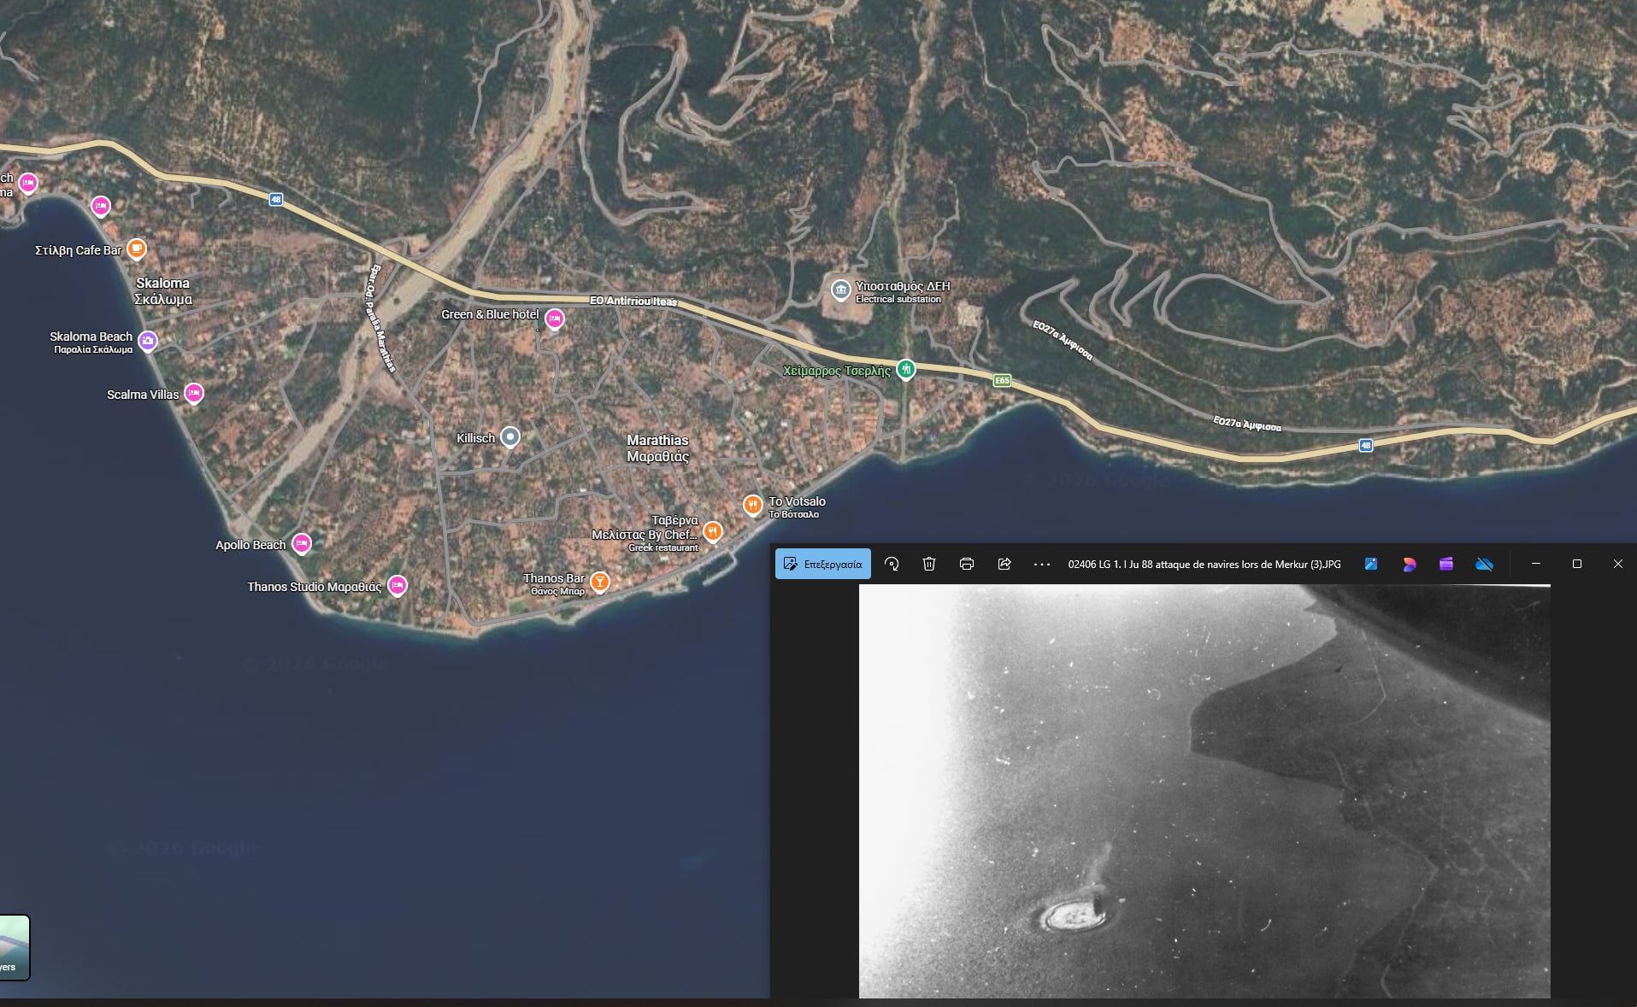Open the blue Designer app icon
The width and height of the screenshot is (1637, 1007).
coord(1371,564)
